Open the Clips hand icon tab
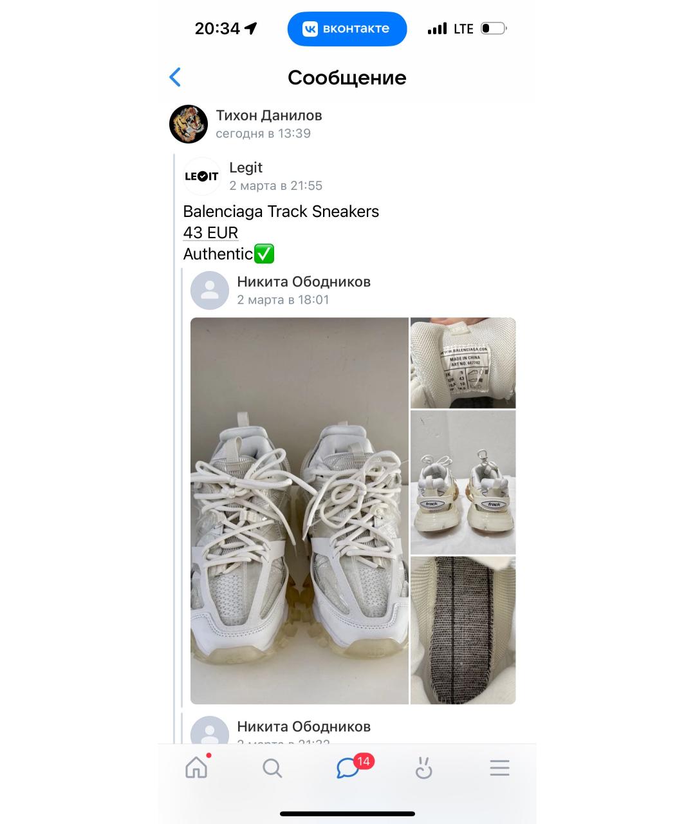The width and height of the screenshot is (695, 824). point(423,768)
